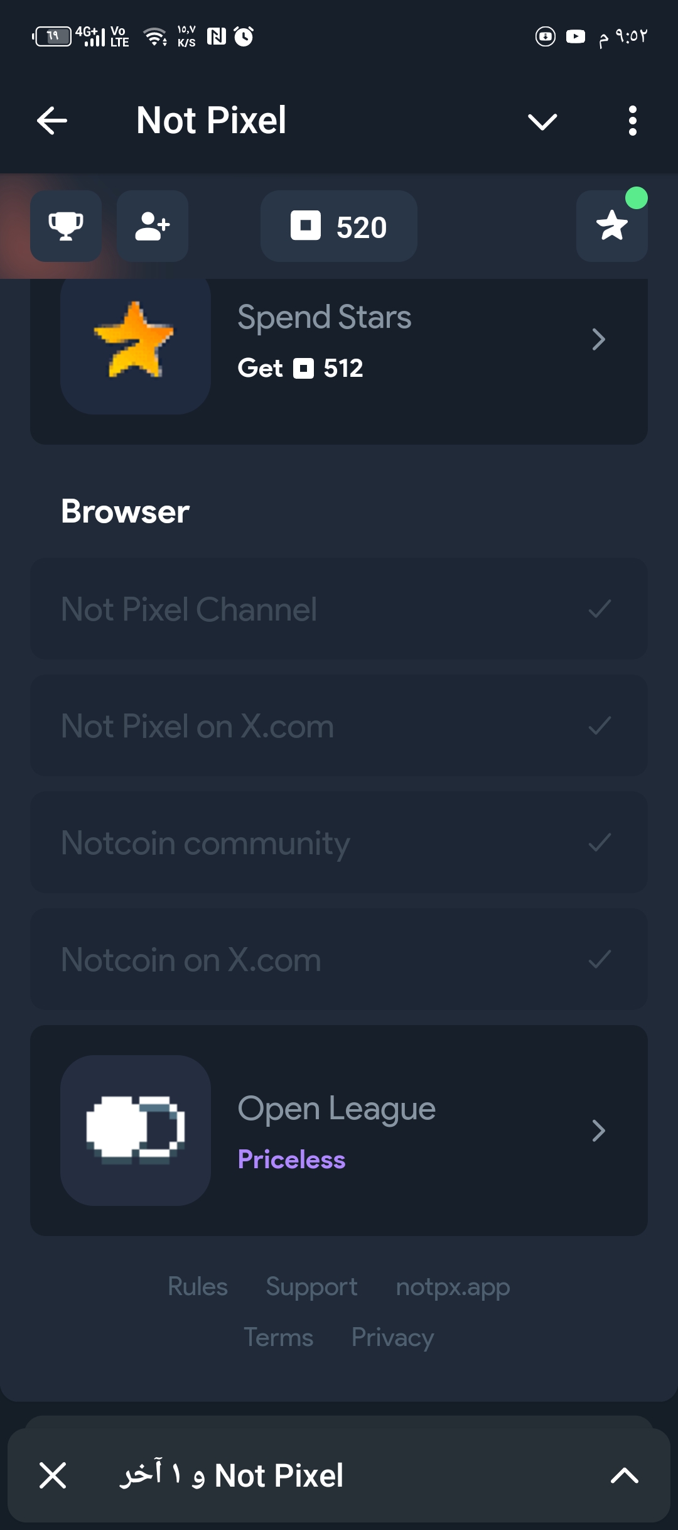This screenshot has height=1530, width=678.
Task: Tap the Notcoin community checkmark
Action: pos(600,842)
